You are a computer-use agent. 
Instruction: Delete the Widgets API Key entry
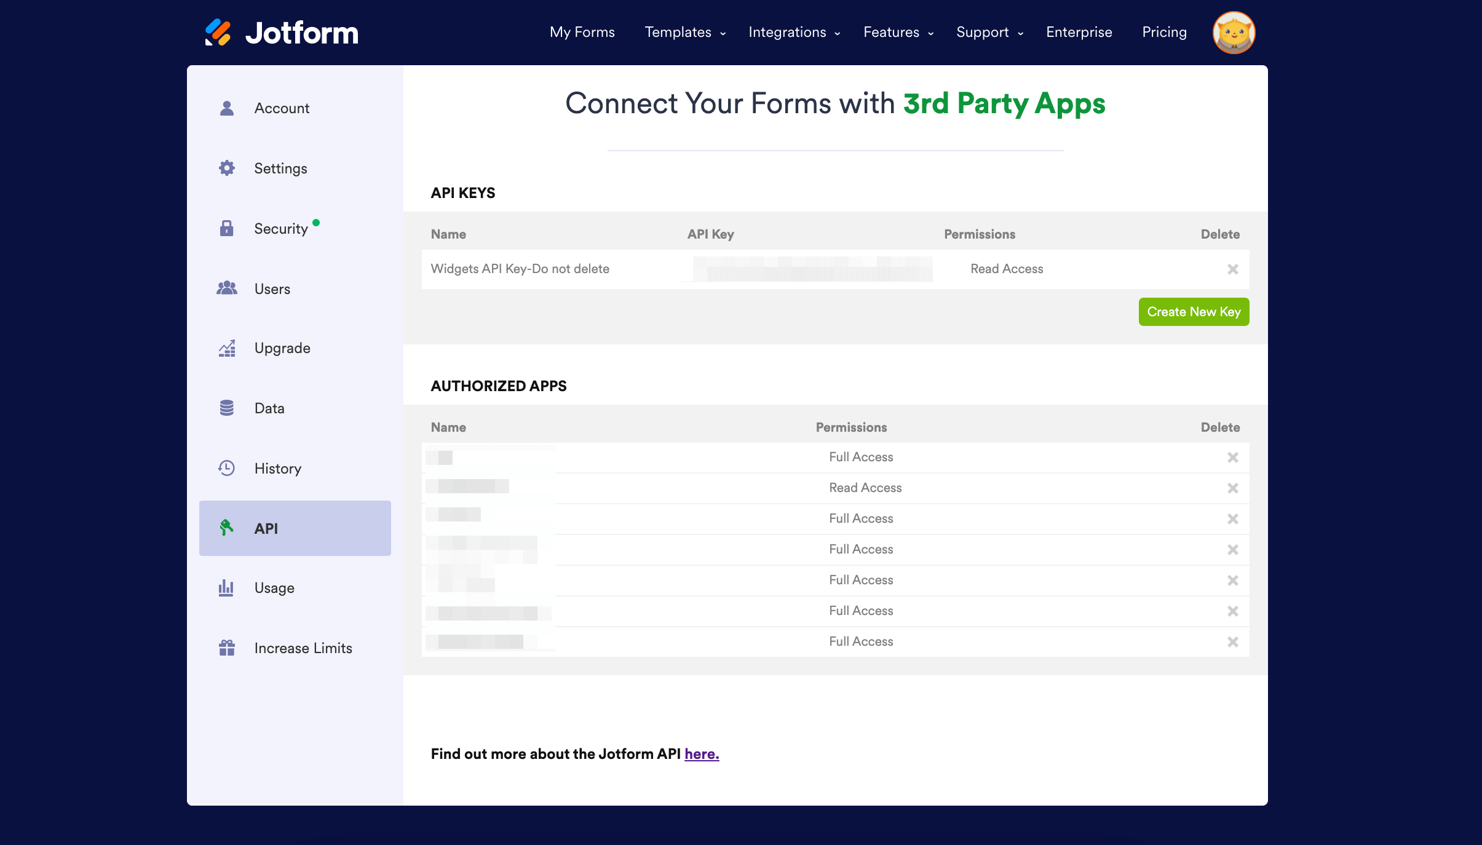(1233, 269)
